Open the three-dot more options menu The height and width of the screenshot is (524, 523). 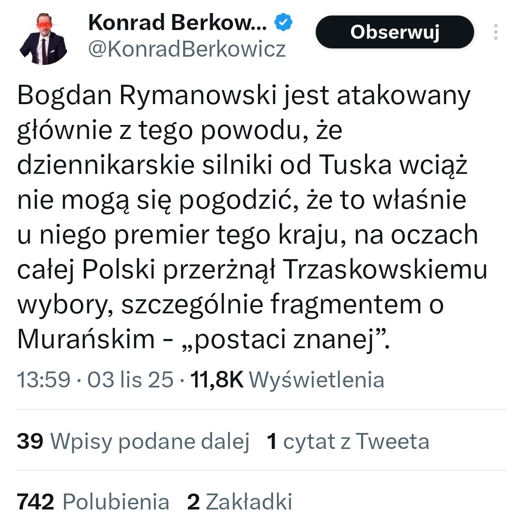(x=495, y=32)
